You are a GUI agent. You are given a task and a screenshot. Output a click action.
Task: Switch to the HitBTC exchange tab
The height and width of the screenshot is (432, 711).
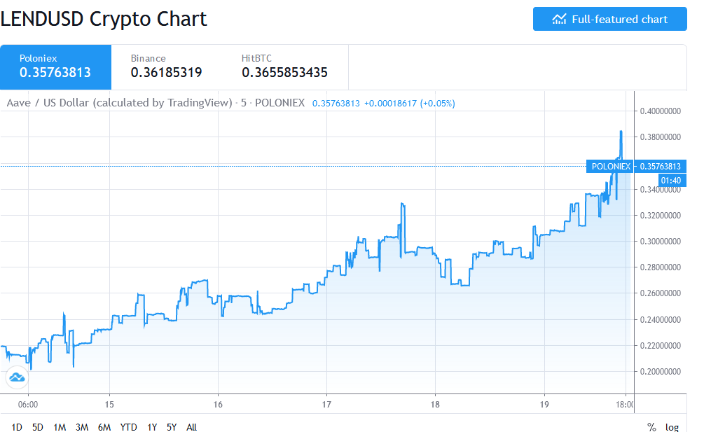click(x=285, y=67)
